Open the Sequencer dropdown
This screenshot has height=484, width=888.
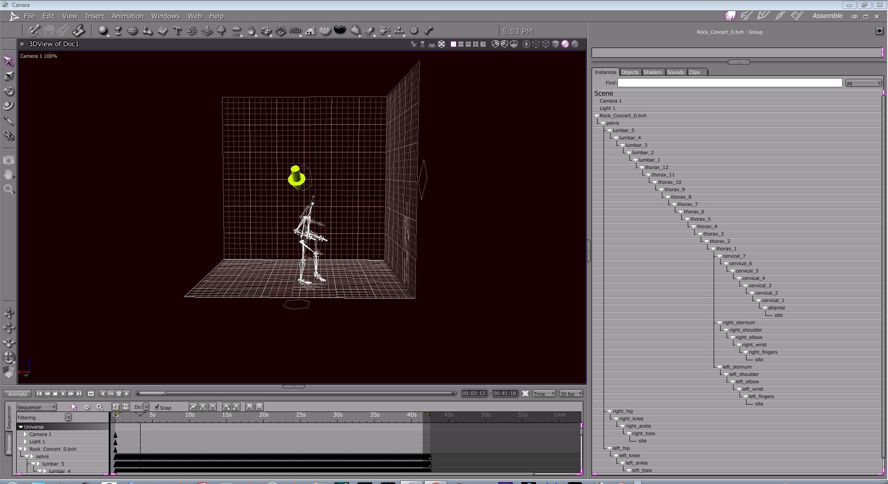click(x=37, y=407)
